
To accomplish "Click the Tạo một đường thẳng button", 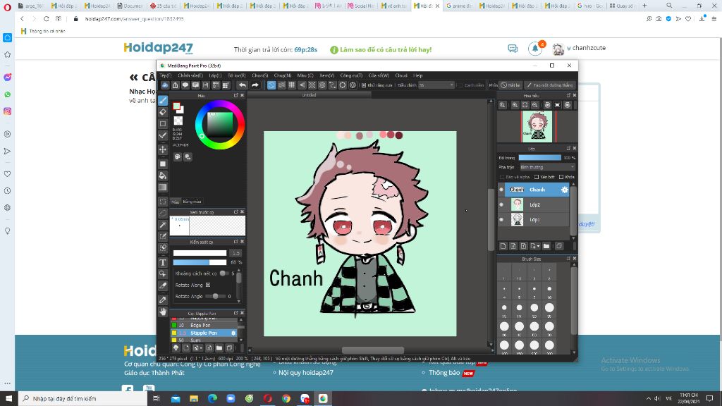I will tap(550, 85).
